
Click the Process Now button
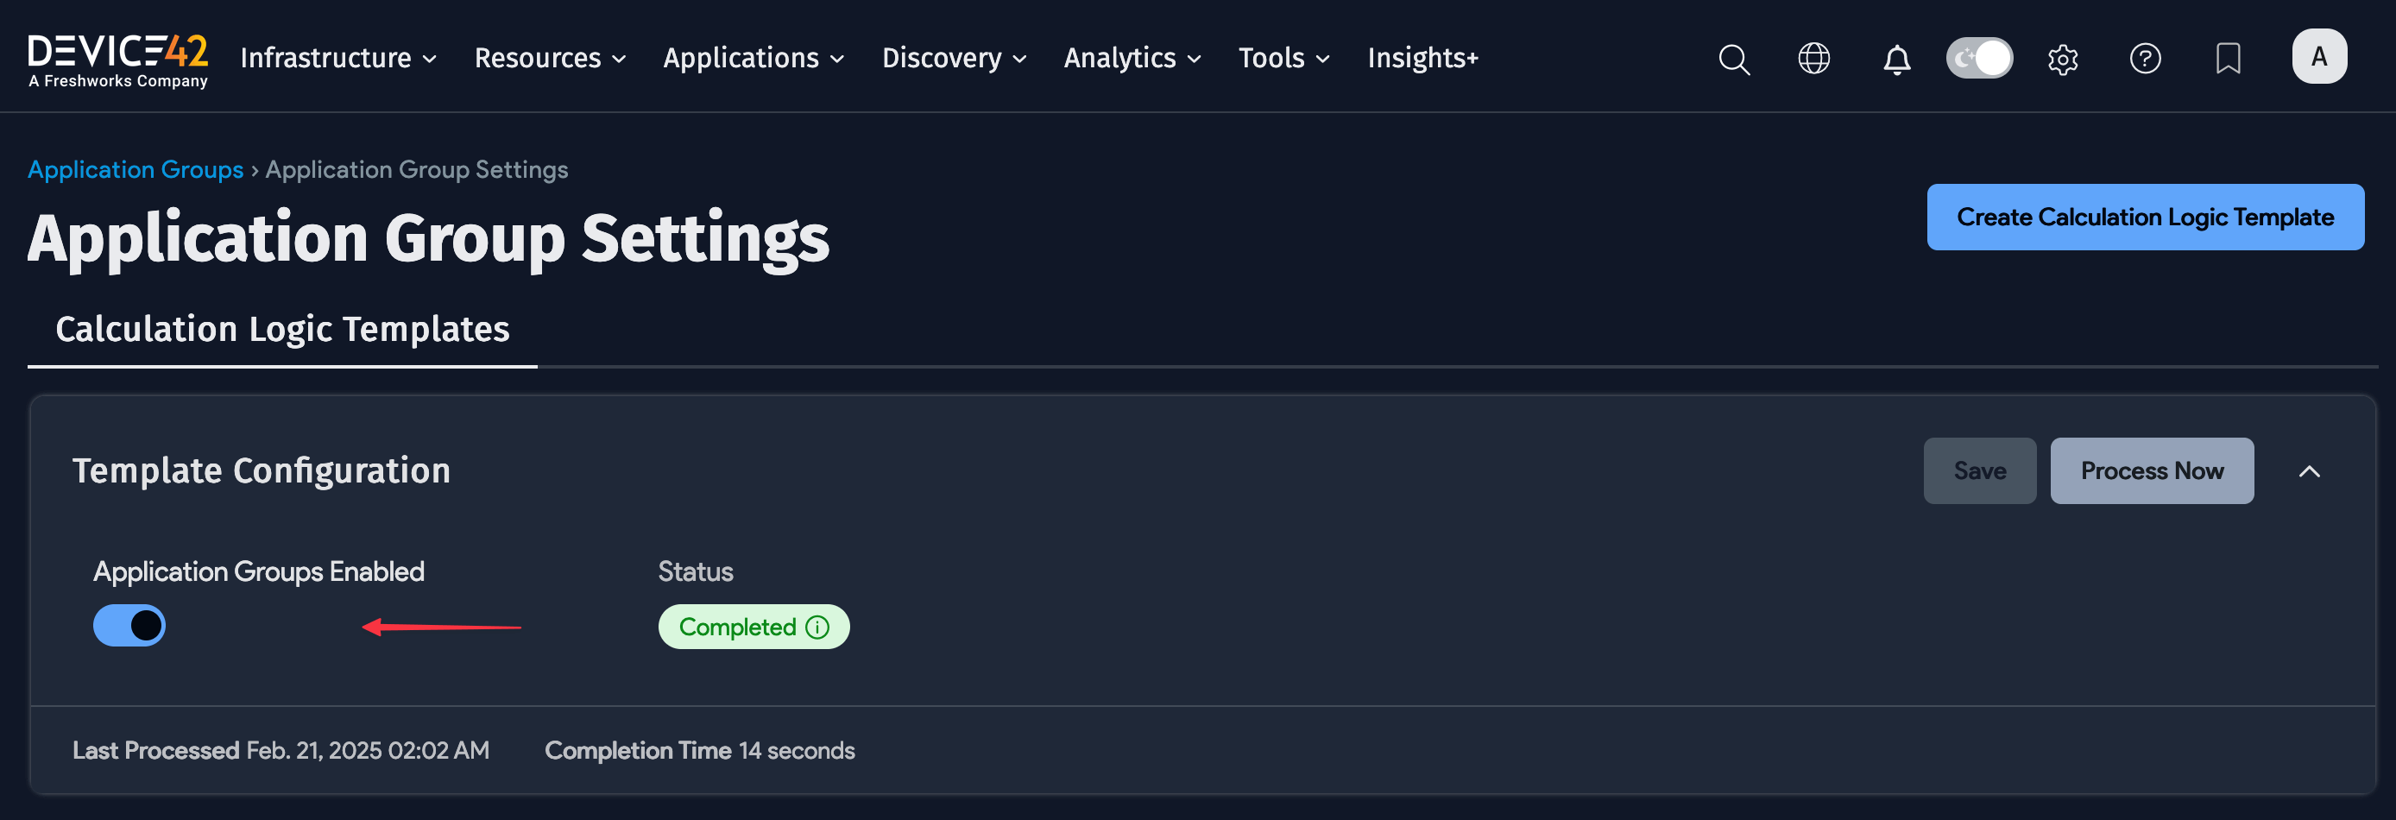coord(2152,470)
